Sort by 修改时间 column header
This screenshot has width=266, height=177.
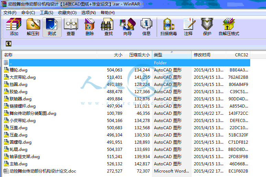tap(209, 55)
